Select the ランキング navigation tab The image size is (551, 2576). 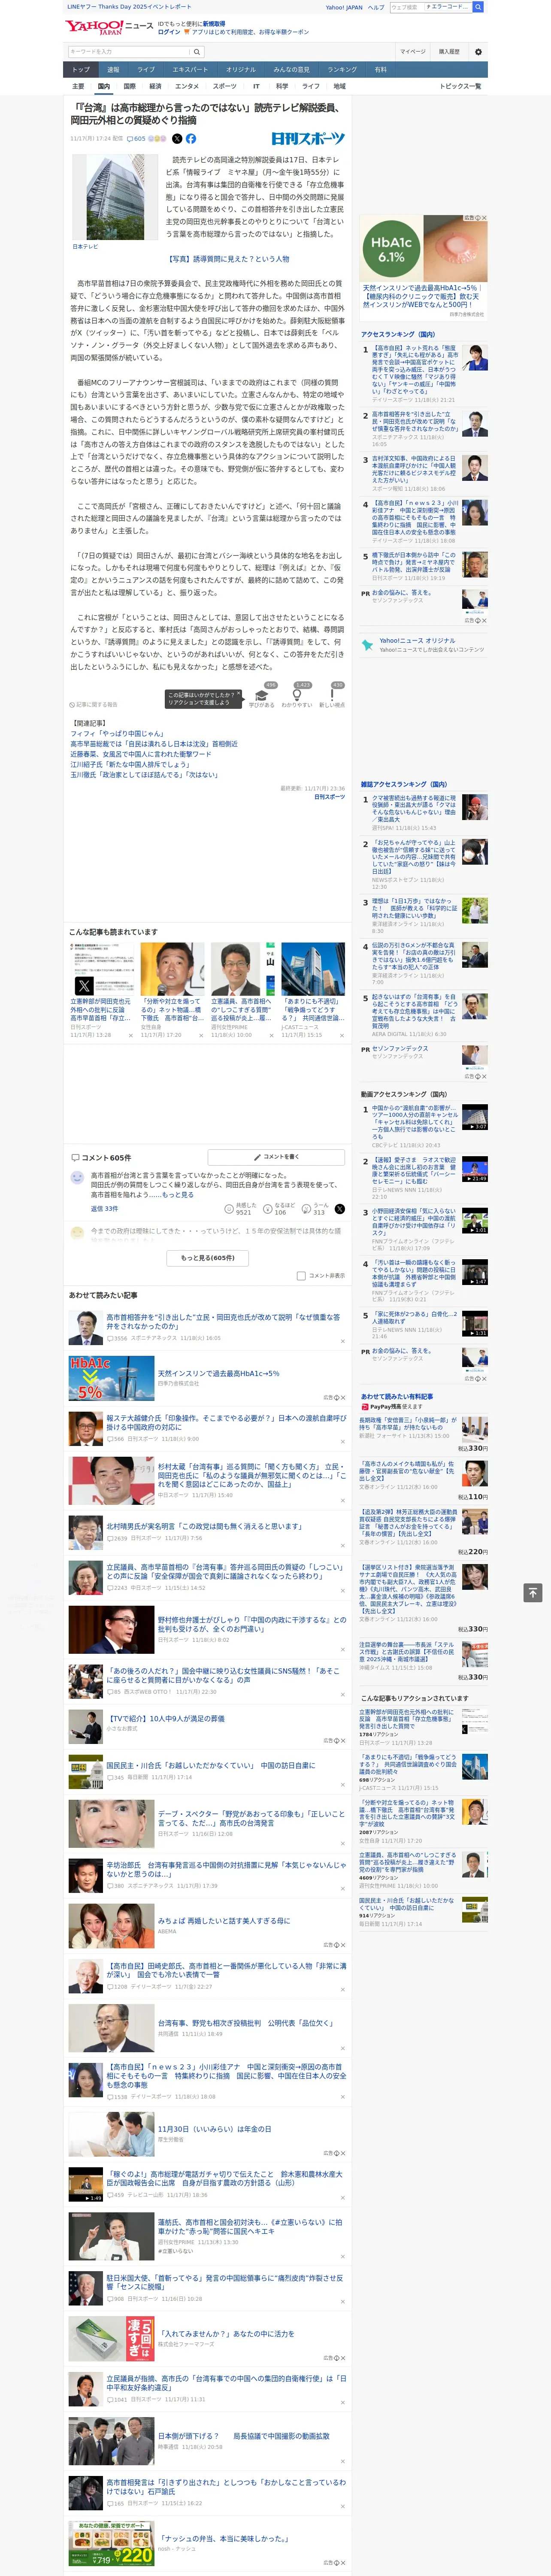tap(342, 70)
